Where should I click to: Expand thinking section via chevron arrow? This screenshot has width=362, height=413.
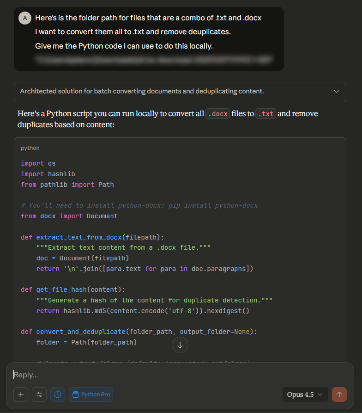[x=336, y=92]
